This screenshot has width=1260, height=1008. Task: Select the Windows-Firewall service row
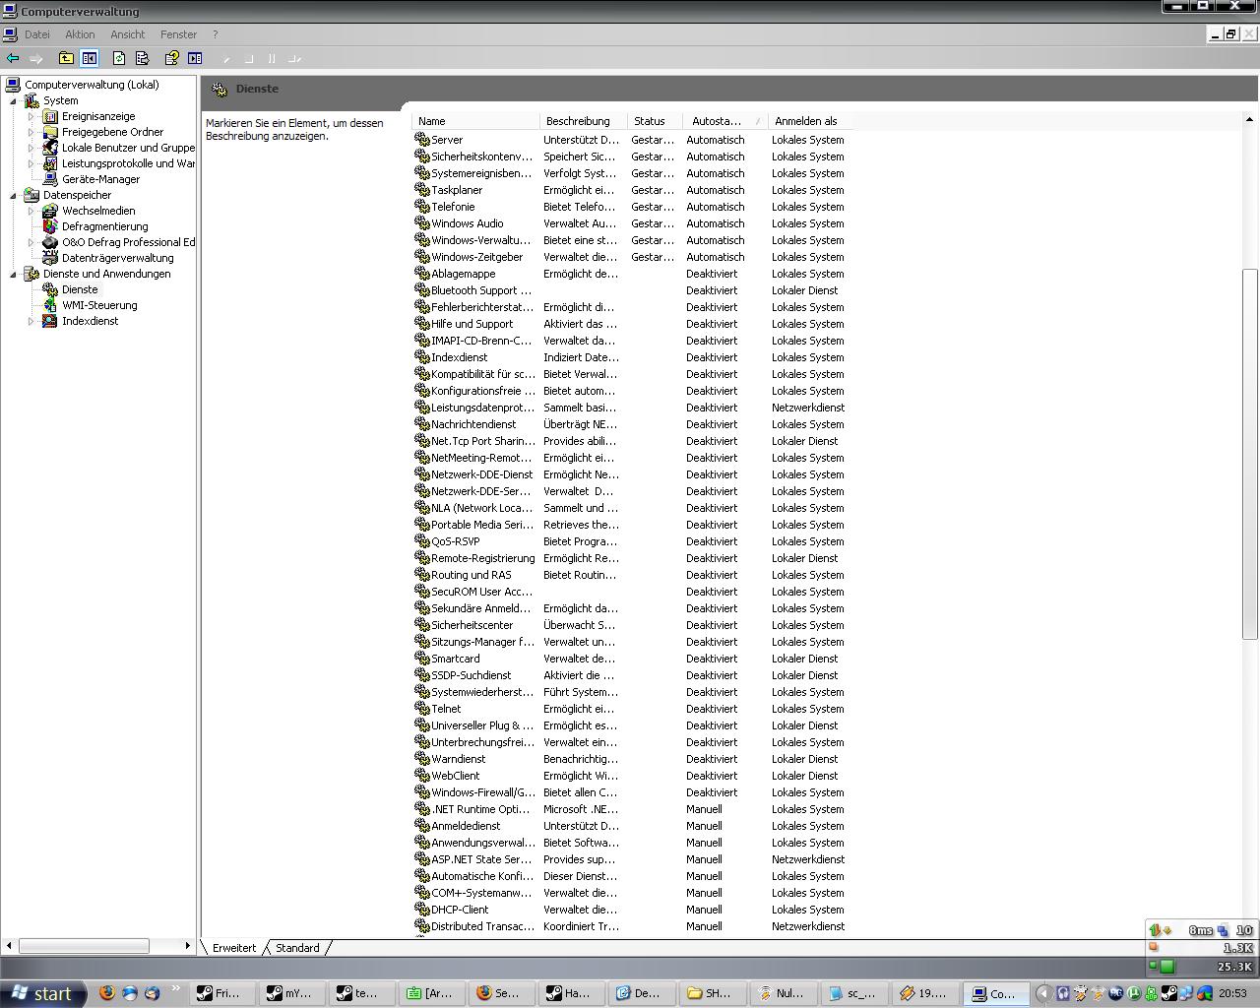[x=633, y=792]
